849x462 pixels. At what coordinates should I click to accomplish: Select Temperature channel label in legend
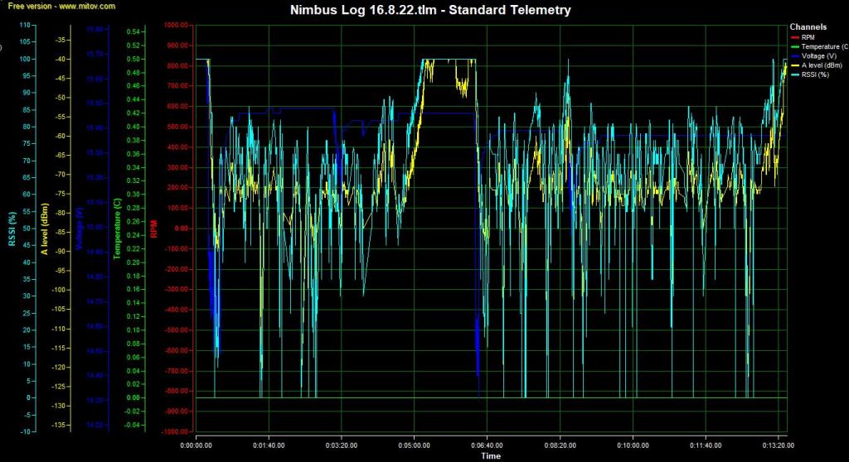[x=825, y=47]
